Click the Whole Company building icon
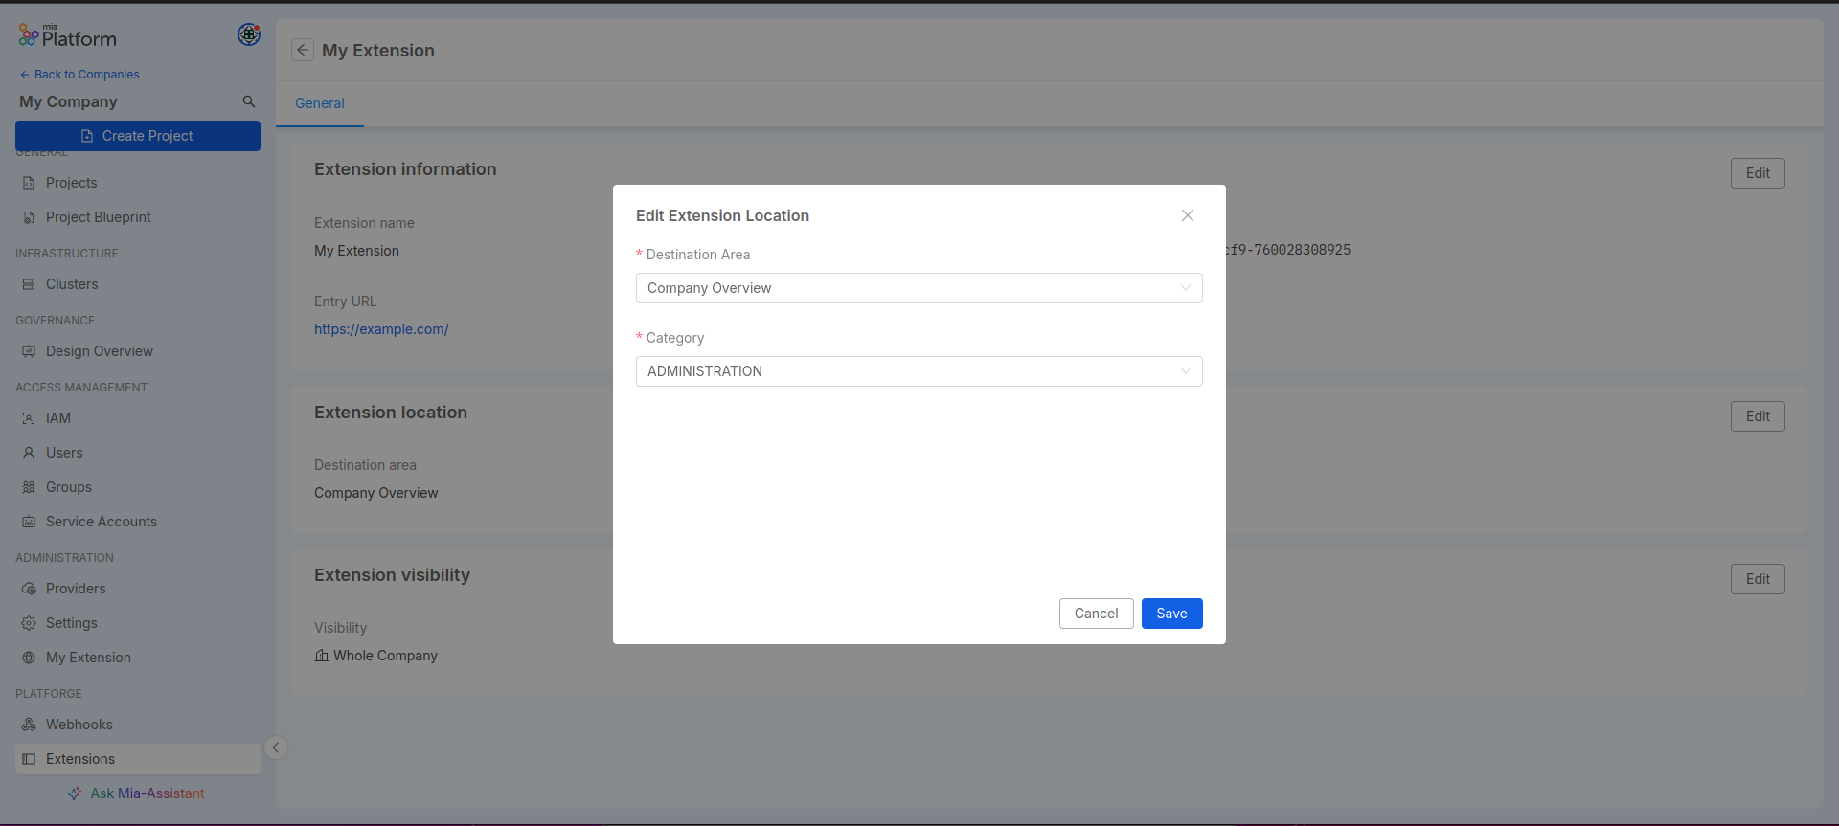 pyautogui.click(x=322, y=656)
